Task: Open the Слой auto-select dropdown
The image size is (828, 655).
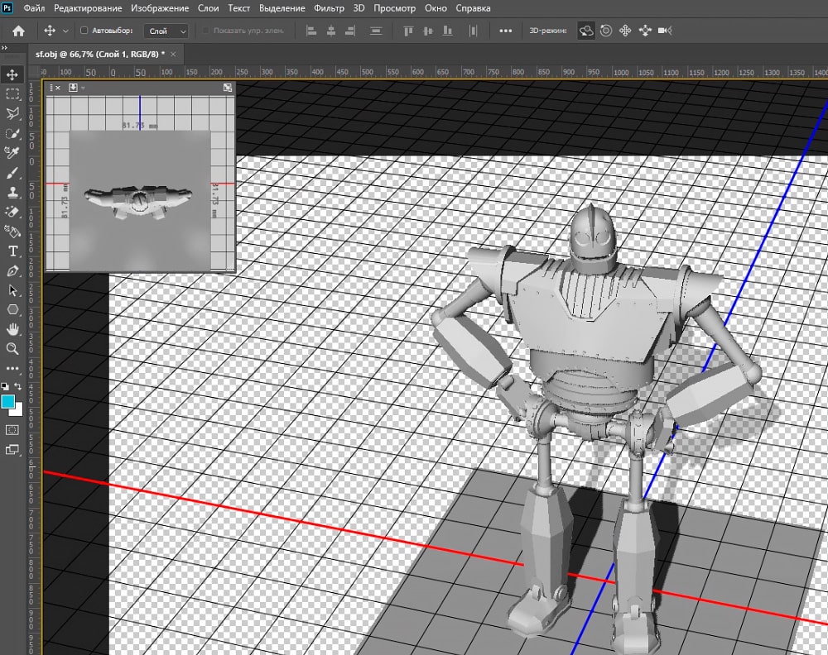Action: [x=166, y=31]
